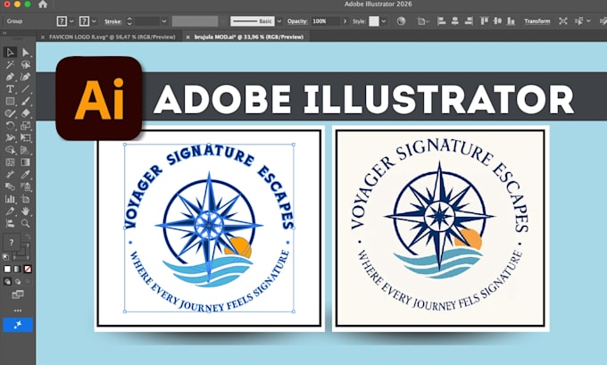The width and height of the screenshot is (607, 365).
Task: Switch to Draw Normal mode
Action: coord(7,282)
